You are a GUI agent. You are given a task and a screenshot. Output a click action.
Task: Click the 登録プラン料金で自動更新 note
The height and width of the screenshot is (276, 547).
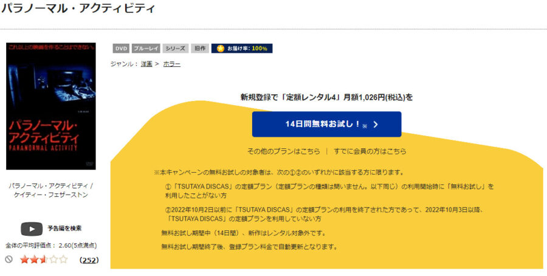pos(249,247)
